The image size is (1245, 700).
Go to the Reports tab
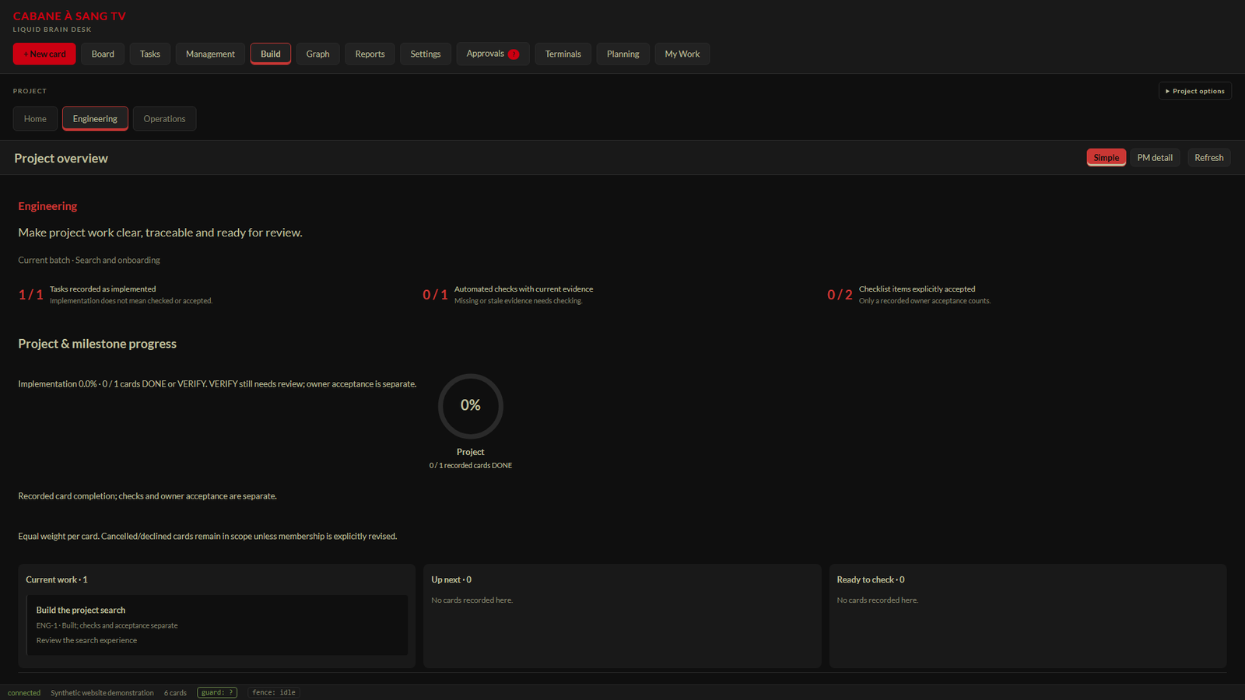coord(370,54)
